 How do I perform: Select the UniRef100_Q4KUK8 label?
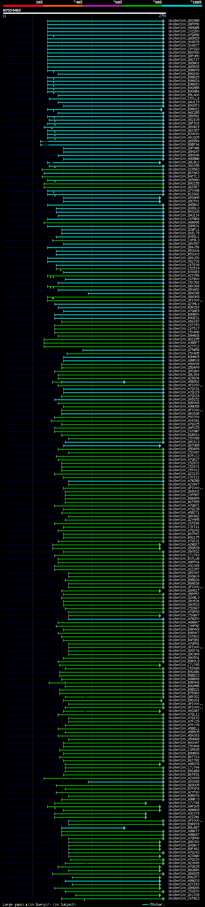tap(184, 297)
